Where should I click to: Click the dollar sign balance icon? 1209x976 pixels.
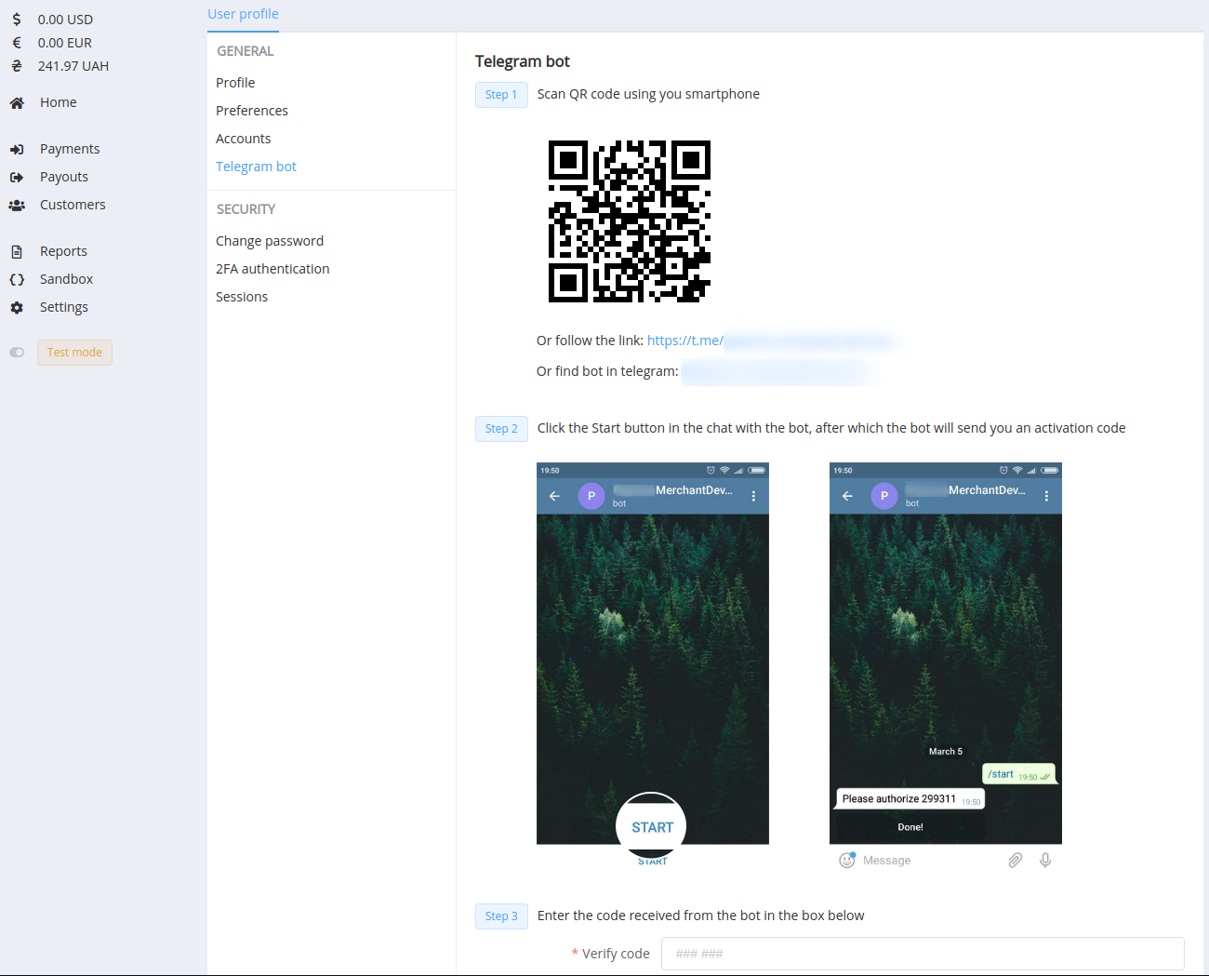(x=17, y=20)
